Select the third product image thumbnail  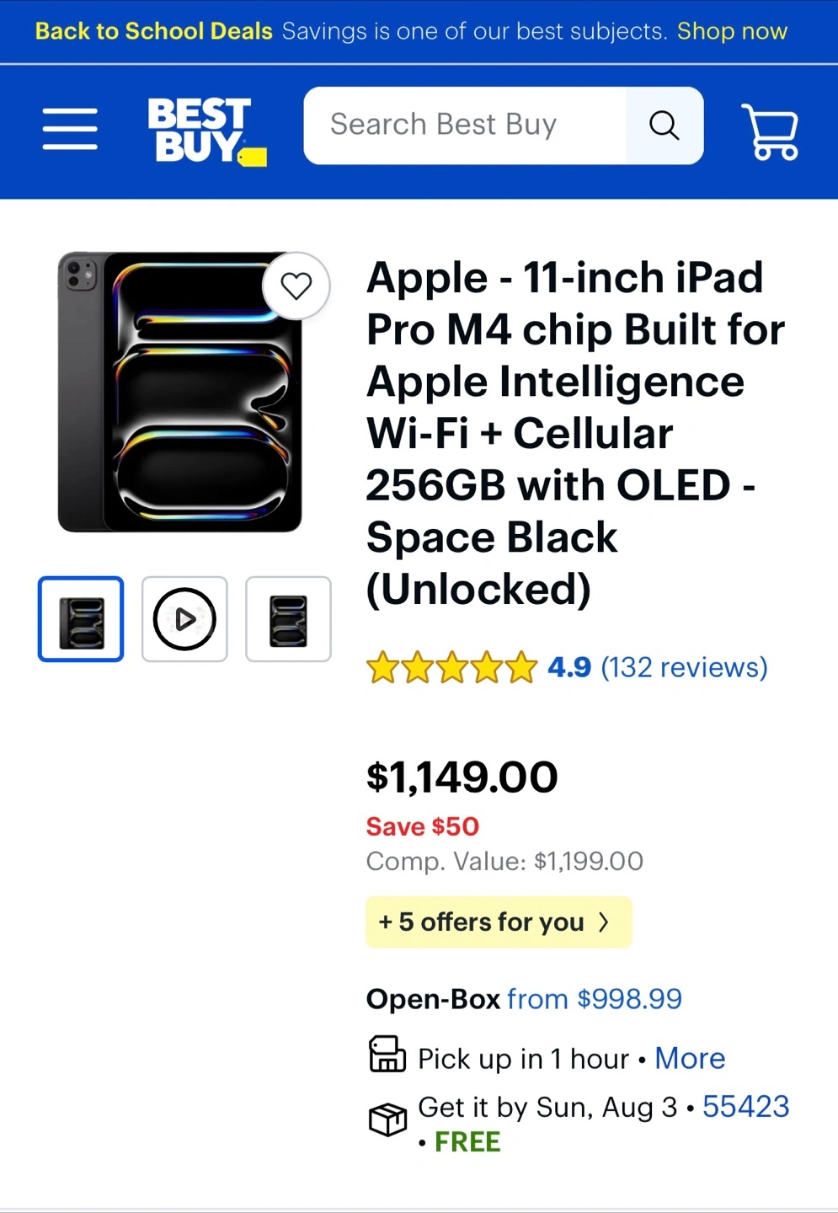[x=288, y=619]
